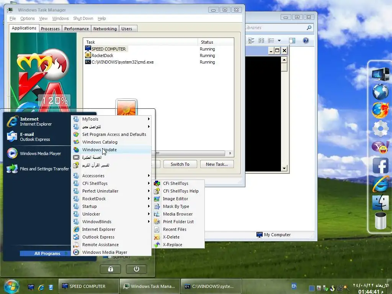Launch Internet Explorer from the right dock

(x=381, y=184)
